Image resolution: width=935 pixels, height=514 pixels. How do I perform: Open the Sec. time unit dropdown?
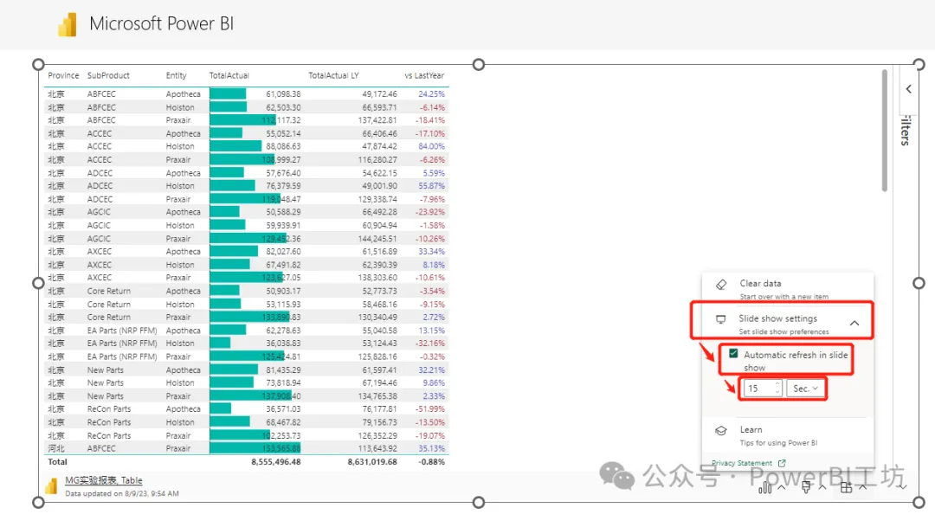point(805,389)
